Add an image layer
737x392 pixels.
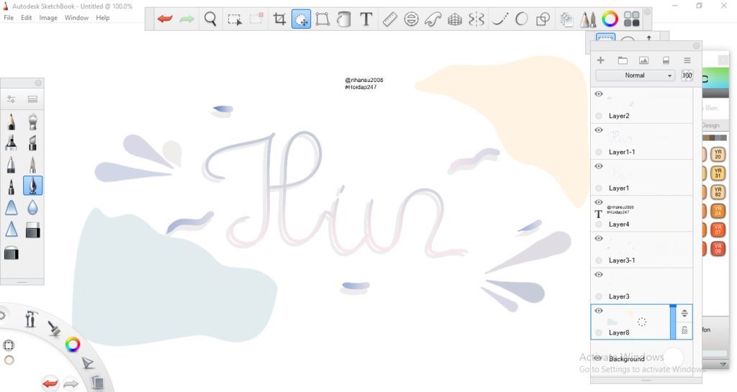(x=643, y=60)
